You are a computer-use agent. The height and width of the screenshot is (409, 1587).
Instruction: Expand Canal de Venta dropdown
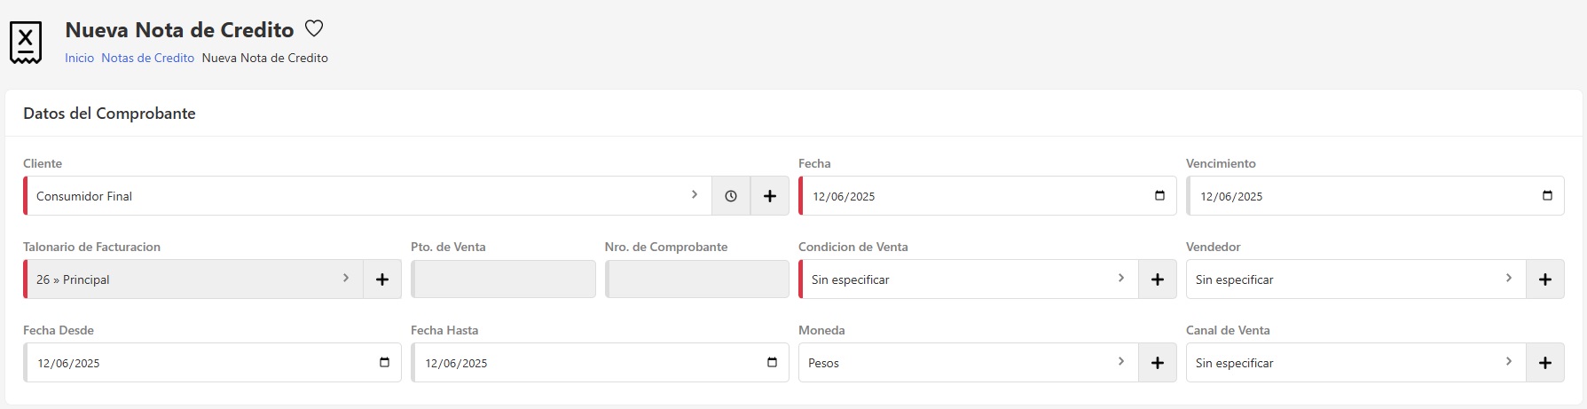1355,363
